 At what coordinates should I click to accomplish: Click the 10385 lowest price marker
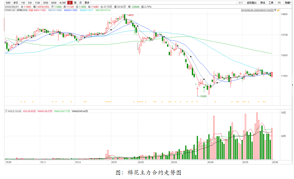(x=203, y=96)
